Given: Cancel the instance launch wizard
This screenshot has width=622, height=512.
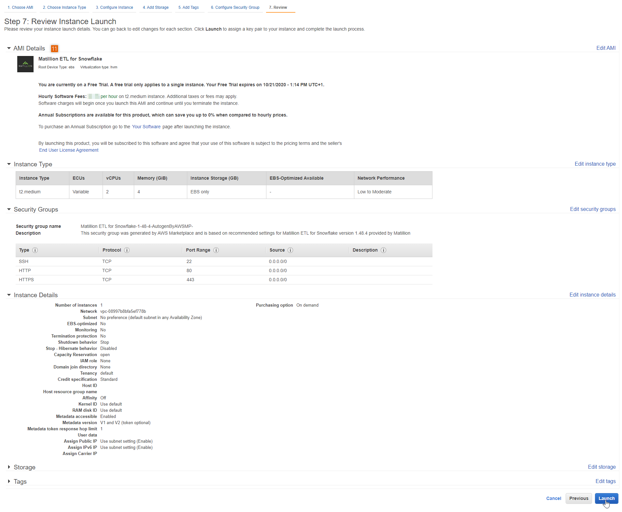Looking at the screenshot, I should click(554, 498).
